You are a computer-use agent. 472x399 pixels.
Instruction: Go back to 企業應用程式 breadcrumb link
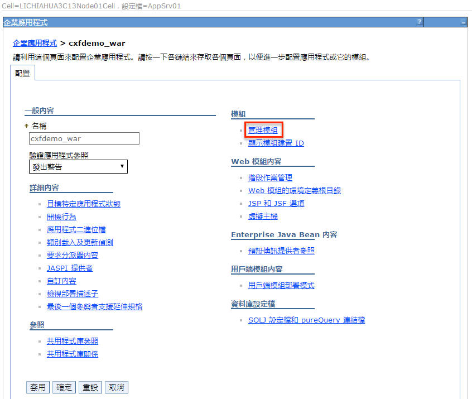click(x=35, y=43)
